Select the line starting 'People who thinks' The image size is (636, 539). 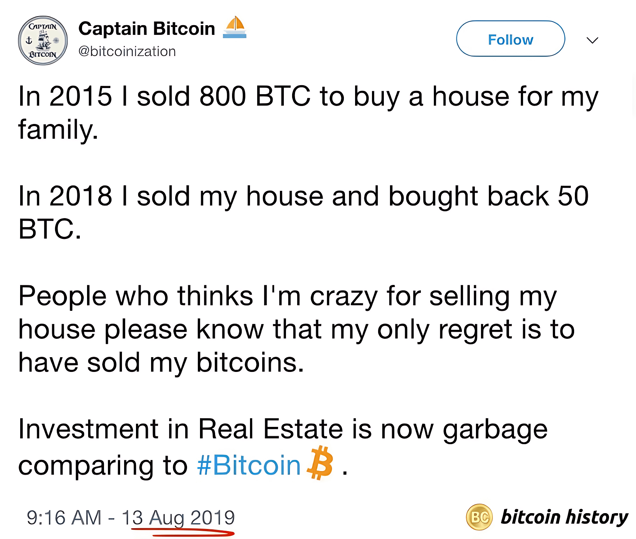[288, 297]
